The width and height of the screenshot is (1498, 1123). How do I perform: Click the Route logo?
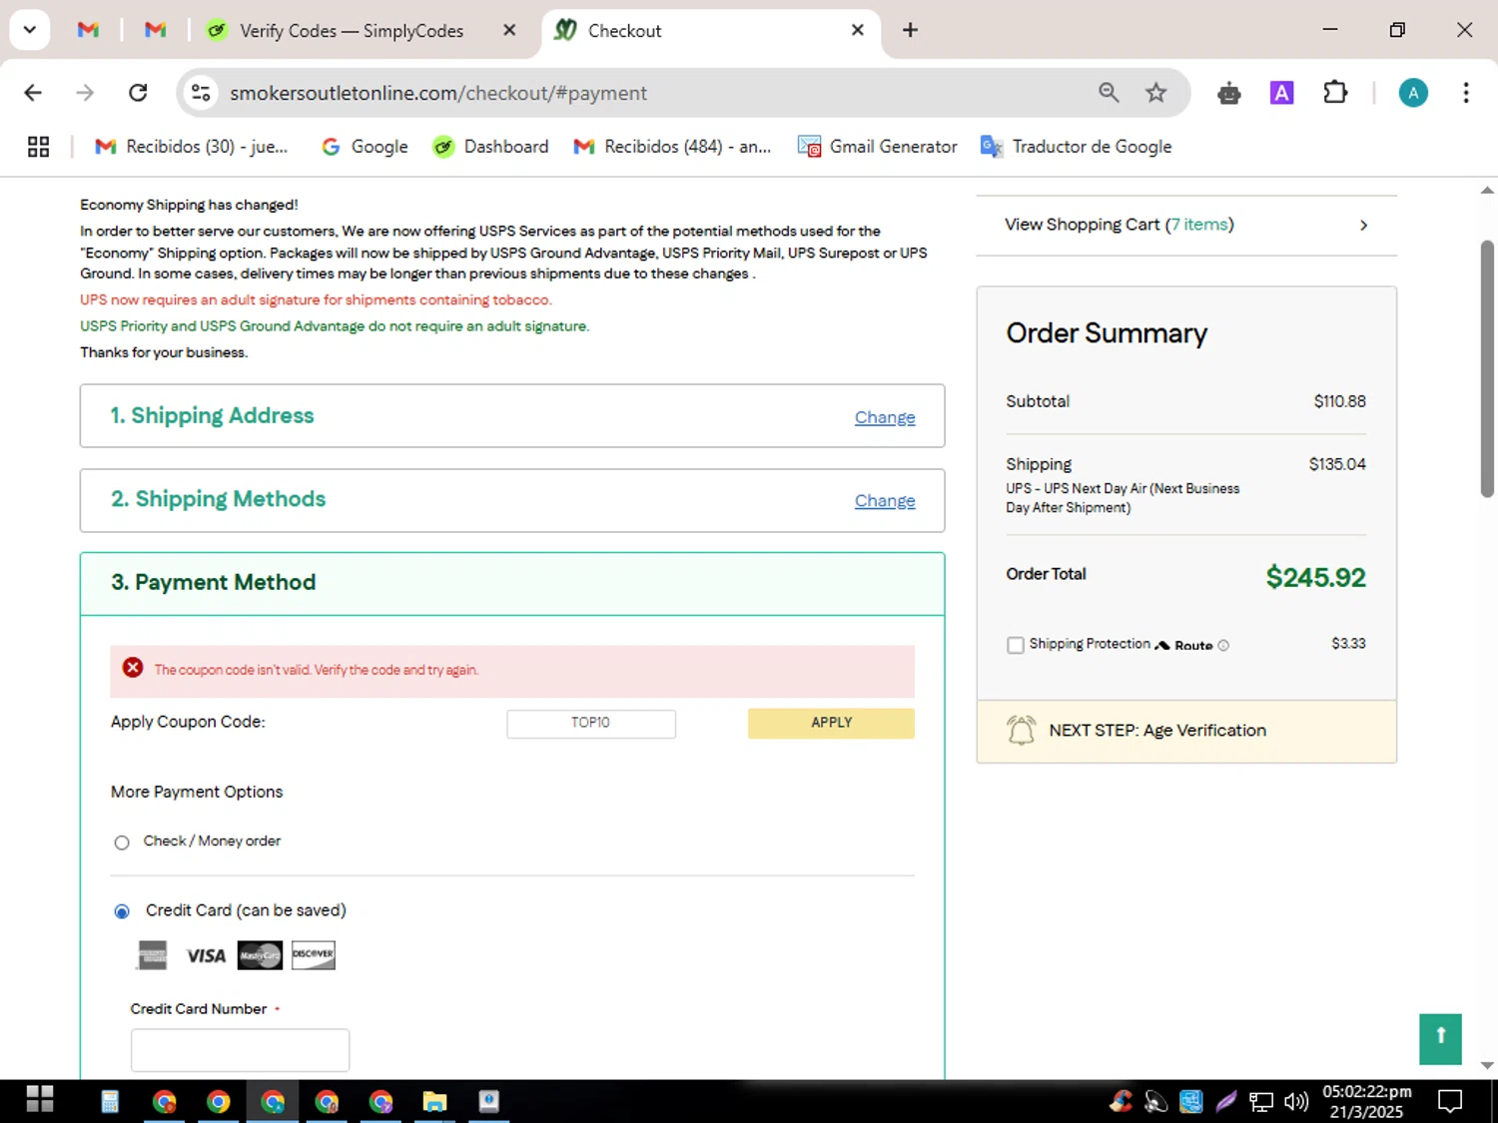coord(1183,645)
